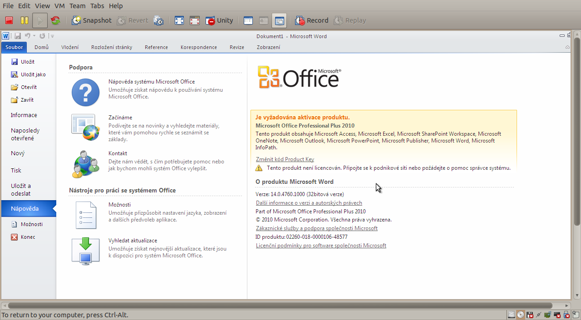This screenshot has width=581, height=320.
Task: Open the Rozložení stránky tab
Action: pos(112,47)
